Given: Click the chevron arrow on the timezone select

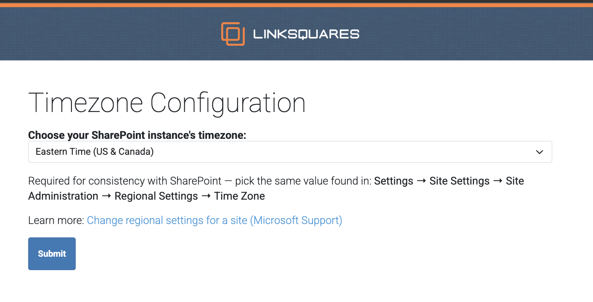Looking at the screenshot, I should coord(540,152).
